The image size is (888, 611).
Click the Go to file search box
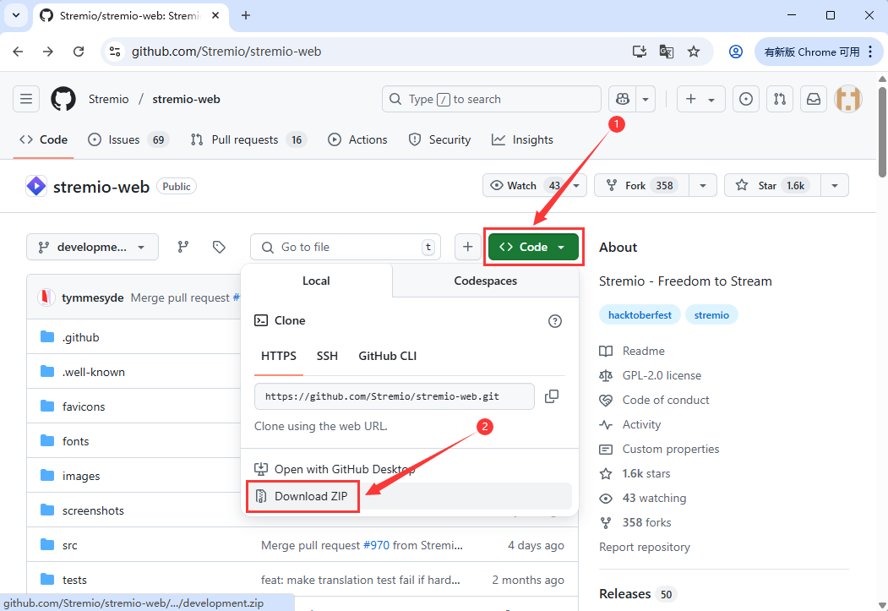tap(346, 247)
